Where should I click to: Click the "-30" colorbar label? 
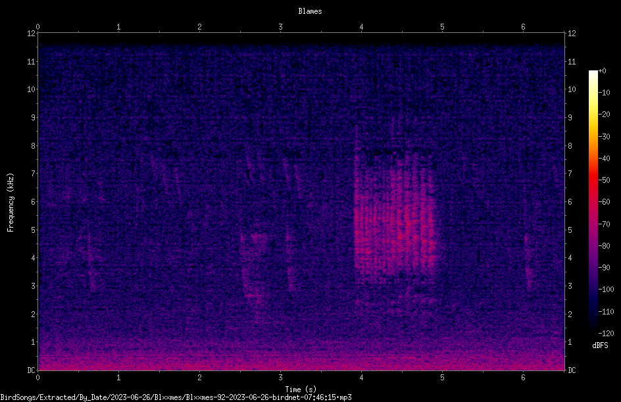coord(604,137)
